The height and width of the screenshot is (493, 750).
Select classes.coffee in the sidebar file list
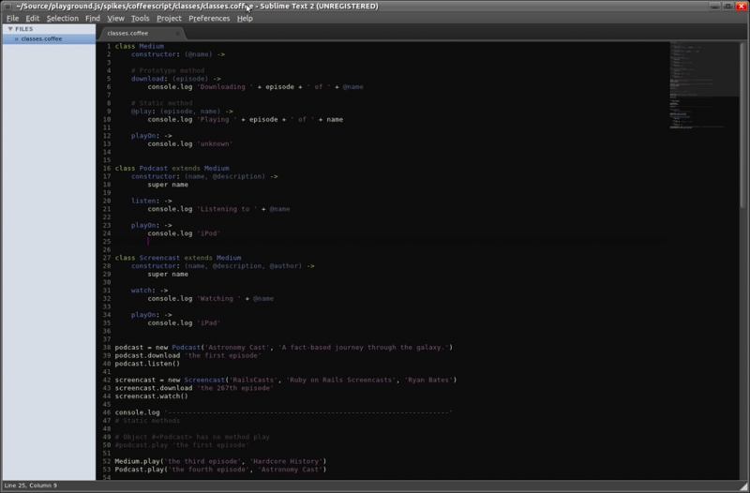pos(41,39)
